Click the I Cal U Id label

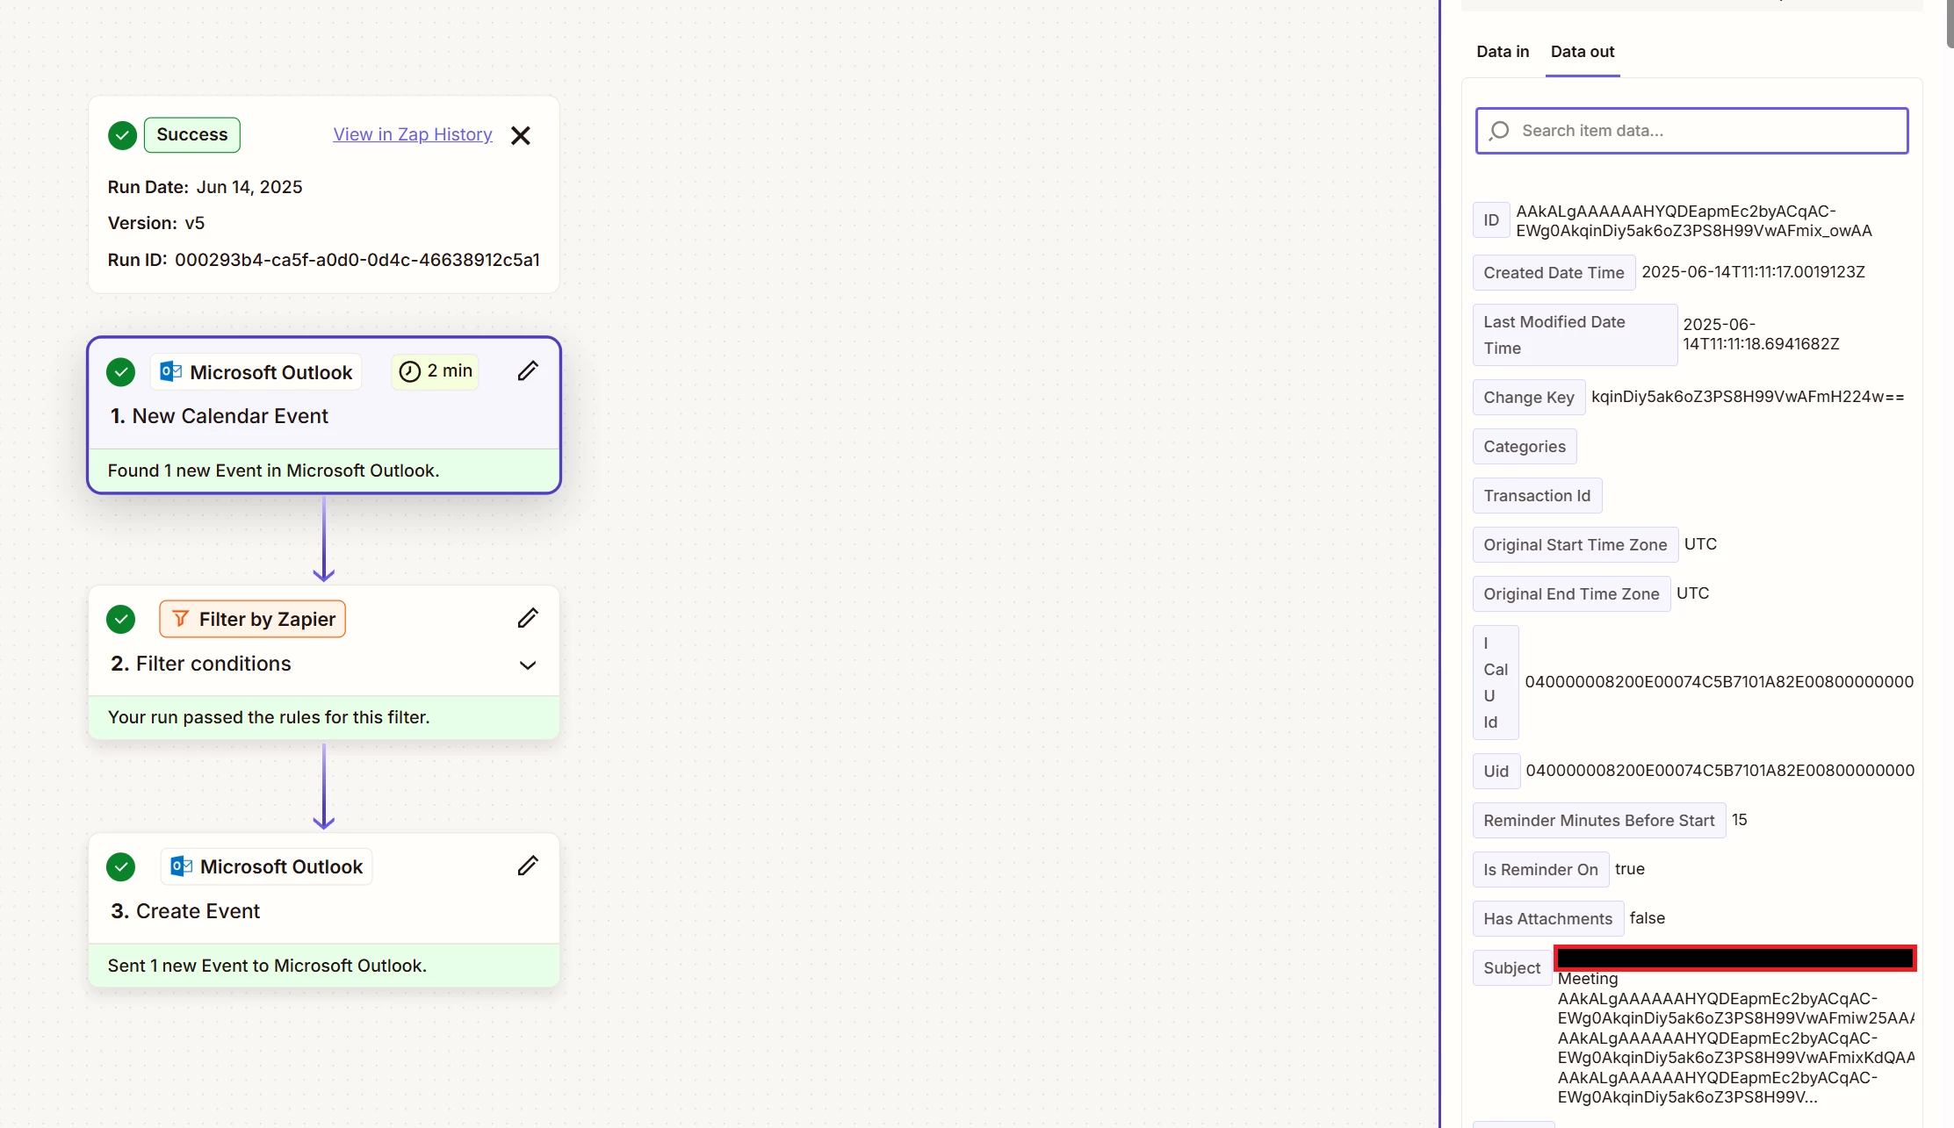point(1496,683)
